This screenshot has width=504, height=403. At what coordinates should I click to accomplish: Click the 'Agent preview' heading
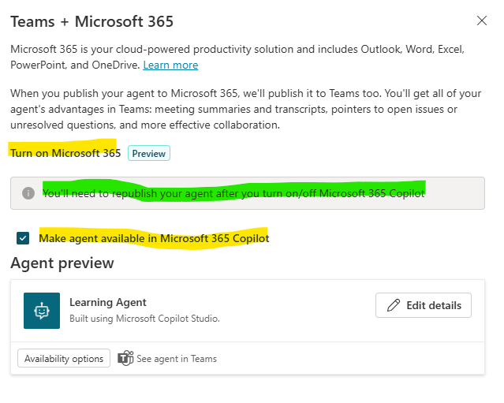(62, 263)
